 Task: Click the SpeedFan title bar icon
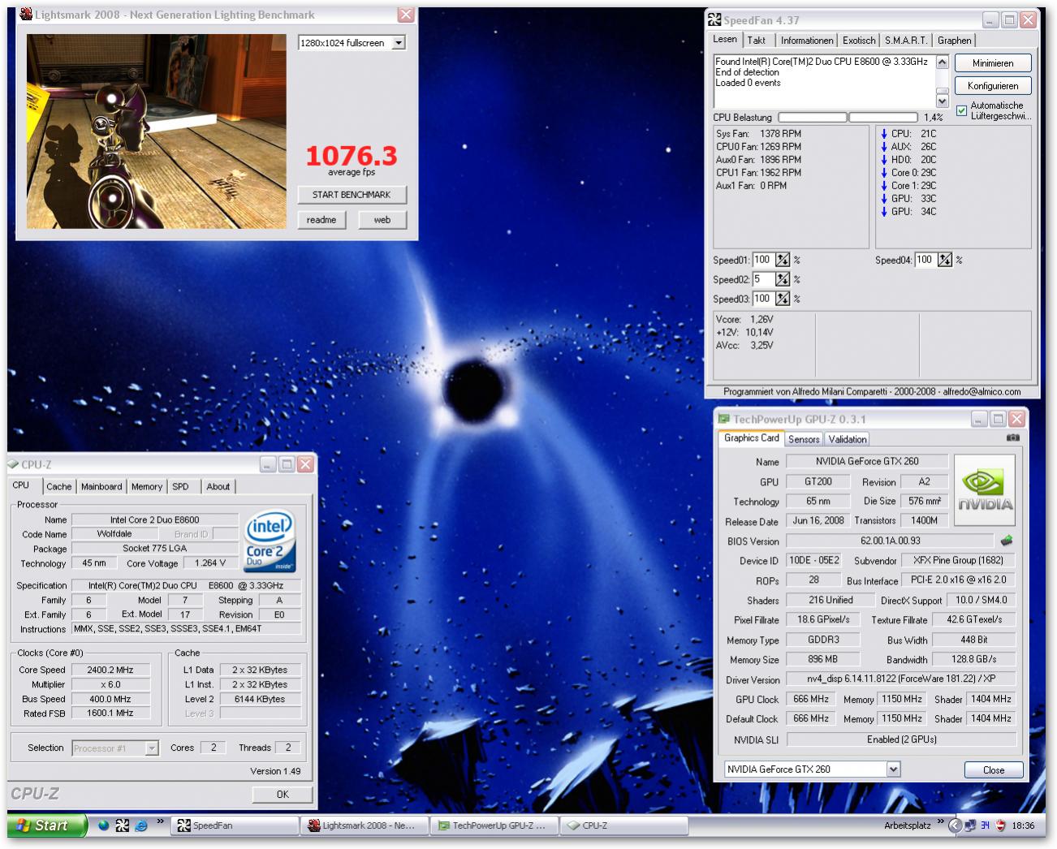pyautogui.click(x=714, y=19)
